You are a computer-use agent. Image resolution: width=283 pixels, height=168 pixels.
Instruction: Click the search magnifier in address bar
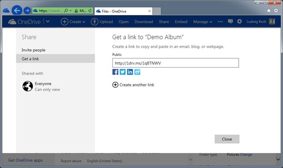pyautogui.click(x=66, y=11)
